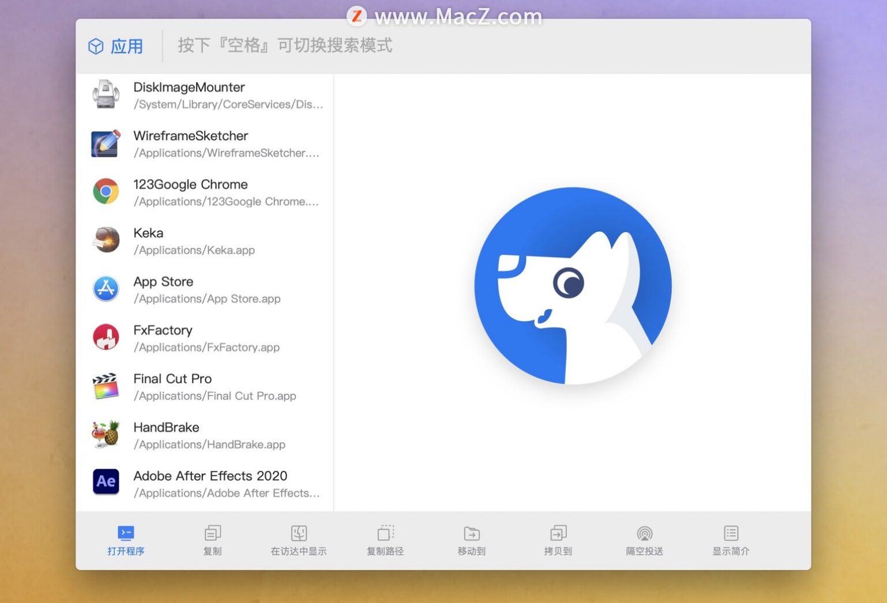Click path /Applications/HandBrake.app
The height and width of the screenshot is (603, 887).
click(209, 444)
